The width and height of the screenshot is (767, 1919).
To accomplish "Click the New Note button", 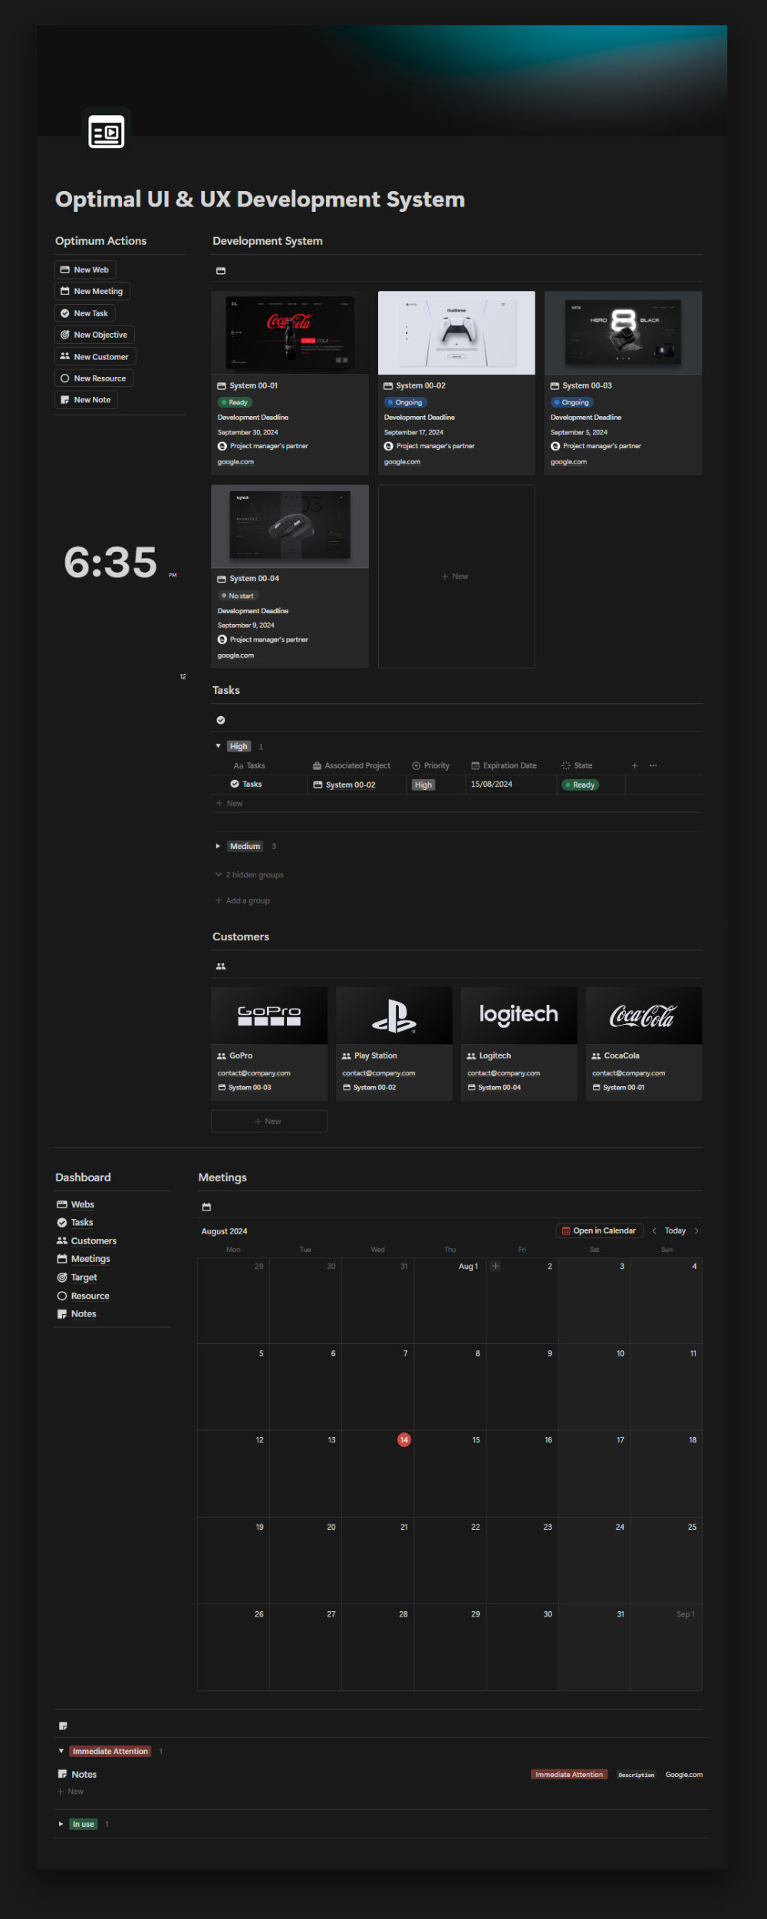I will tap(86, 400).
